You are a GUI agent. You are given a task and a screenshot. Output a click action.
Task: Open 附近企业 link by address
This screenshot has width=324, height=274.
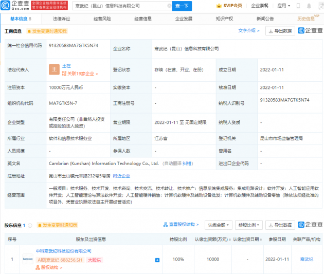point(121,176)
